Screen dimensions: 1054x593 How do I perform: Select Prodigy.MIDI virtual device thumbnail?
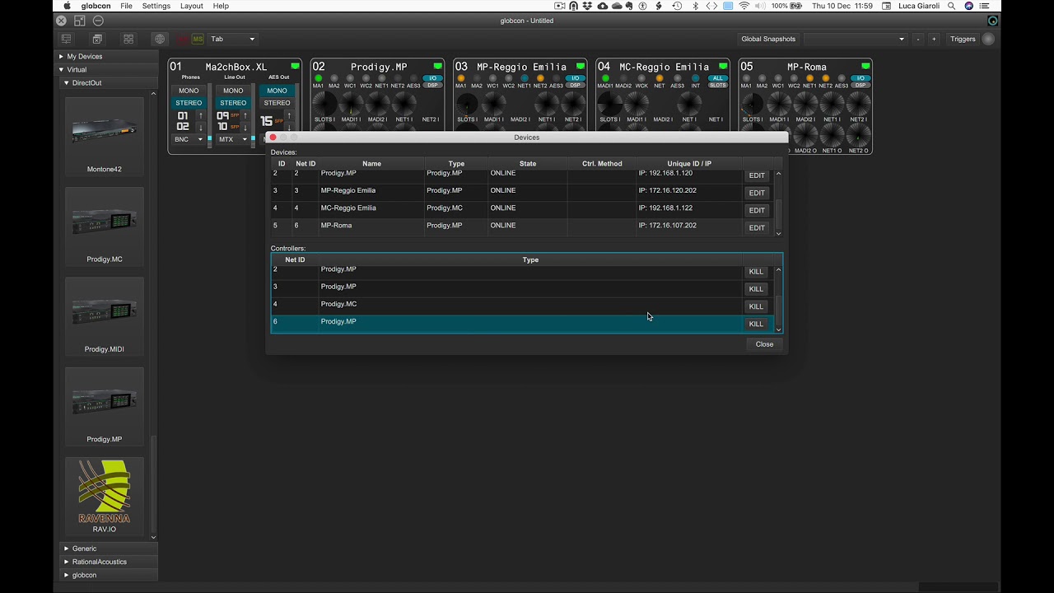click(x=105, y=316)
